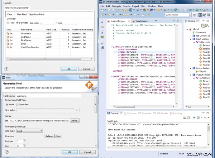The height and width of the screenshot is (158, 215).
Task: Toggle Link with Editor in Outline
Action: tap(204, 25)
